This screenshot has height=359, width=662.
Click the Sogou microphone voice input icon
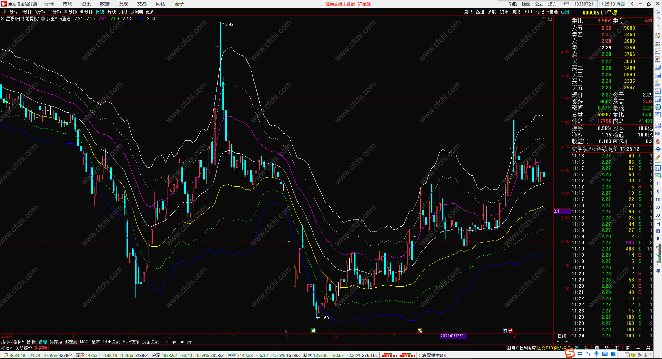tap(596, 354)
